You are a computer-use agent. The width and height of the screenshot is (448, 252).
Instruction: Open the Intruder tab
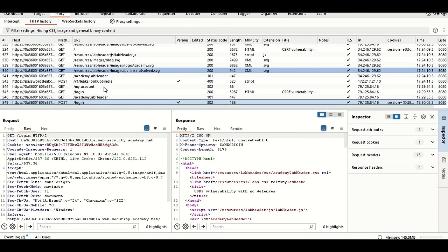point(82,14)
